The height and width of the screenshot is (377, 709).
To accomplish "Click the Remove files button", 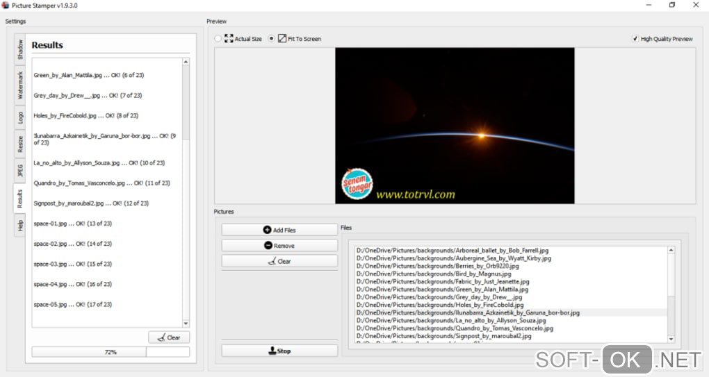I will coord(279,246).
